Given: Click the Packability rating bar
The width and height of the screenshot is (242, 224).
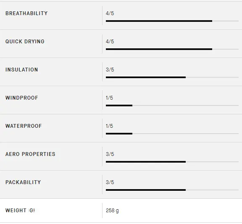Looking at the screenshot, I should click(x=172, y=190).
